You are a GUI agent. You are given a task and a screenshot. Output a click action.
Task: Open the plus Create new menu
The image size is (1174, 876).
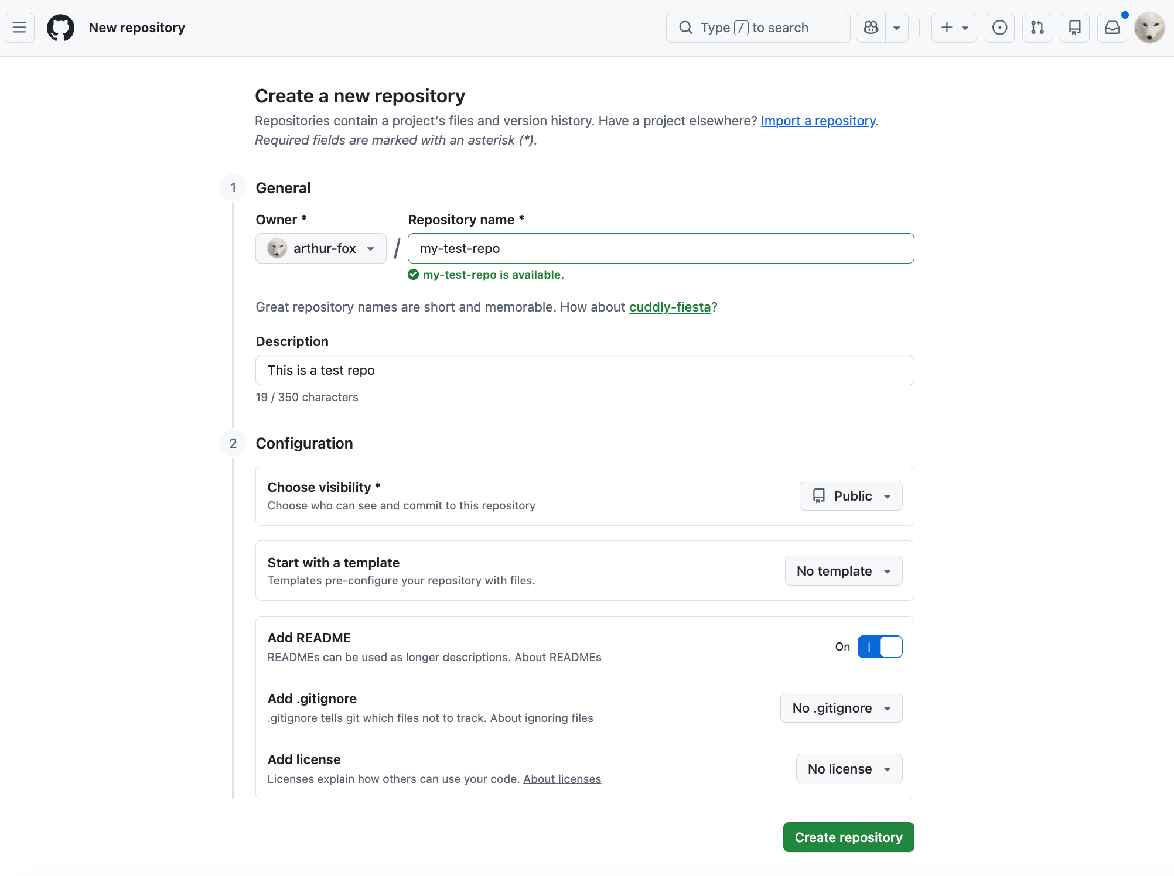tap(954, 28)
